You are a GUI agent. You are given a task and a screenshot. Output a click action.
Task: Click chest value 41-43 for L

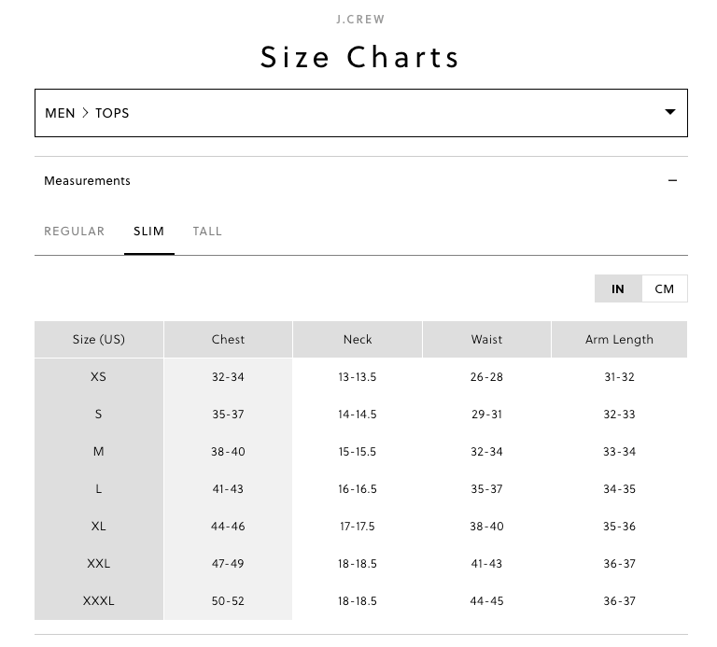[228, 489]
